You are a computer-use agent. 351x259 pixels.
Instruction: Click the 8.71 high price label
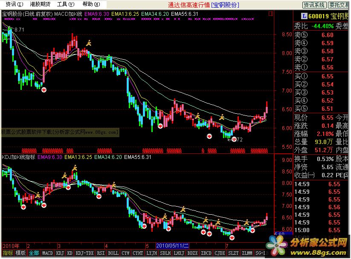(19, 29)
